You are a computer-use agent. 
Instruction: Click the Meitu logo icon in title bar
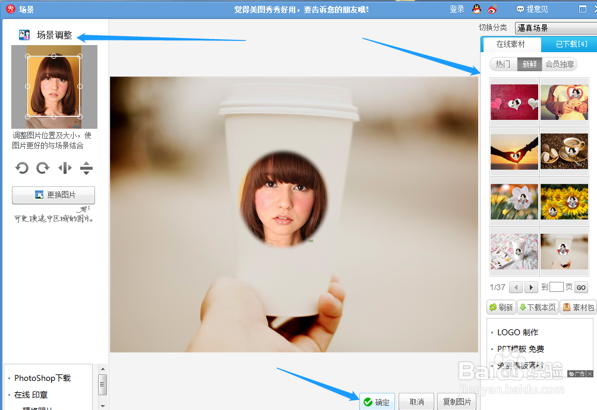pyautogui.click(x=11, y=9)
